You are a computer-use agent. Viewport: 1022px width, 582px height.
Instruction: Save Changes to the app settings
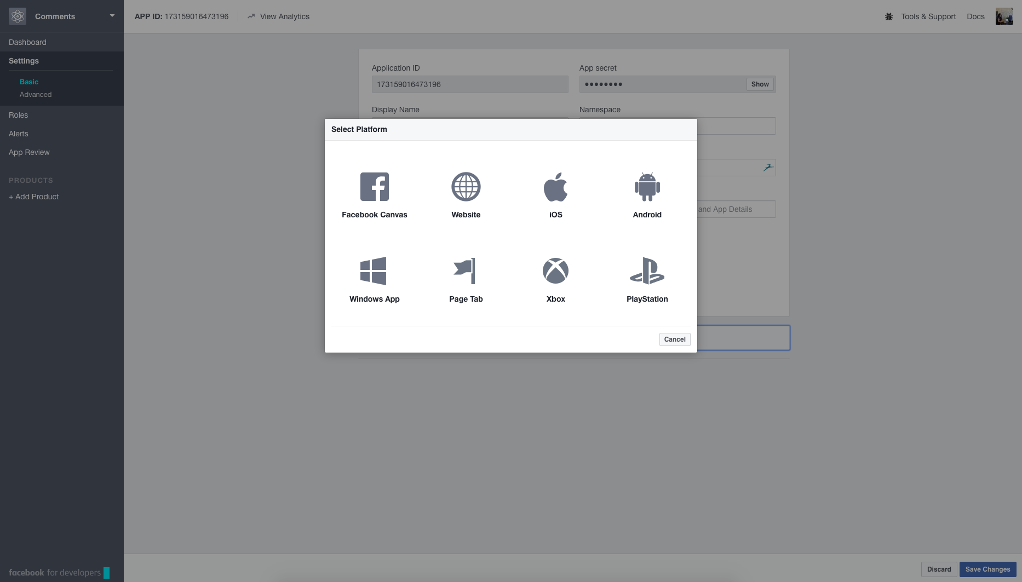(987, 569)
